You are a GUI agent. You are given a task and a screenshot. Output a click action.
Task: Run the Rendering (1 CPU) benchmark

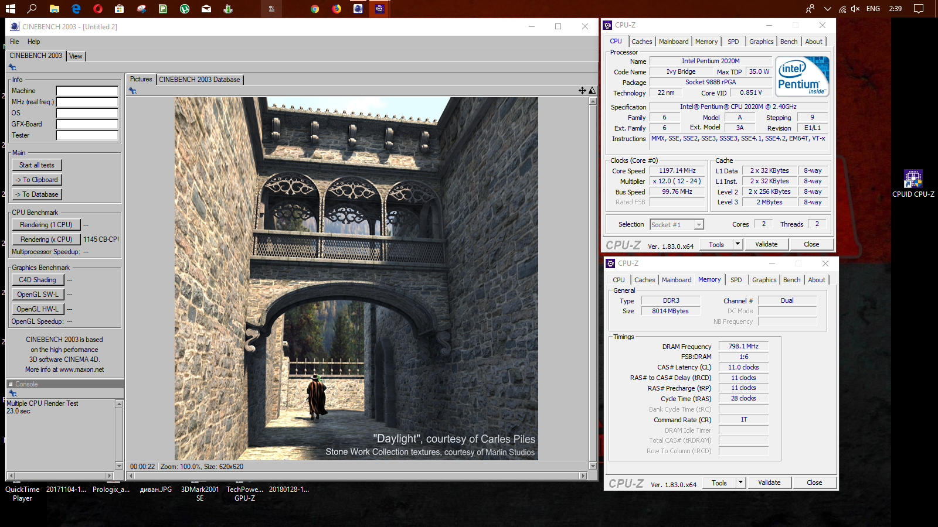[x=46, y=225]
